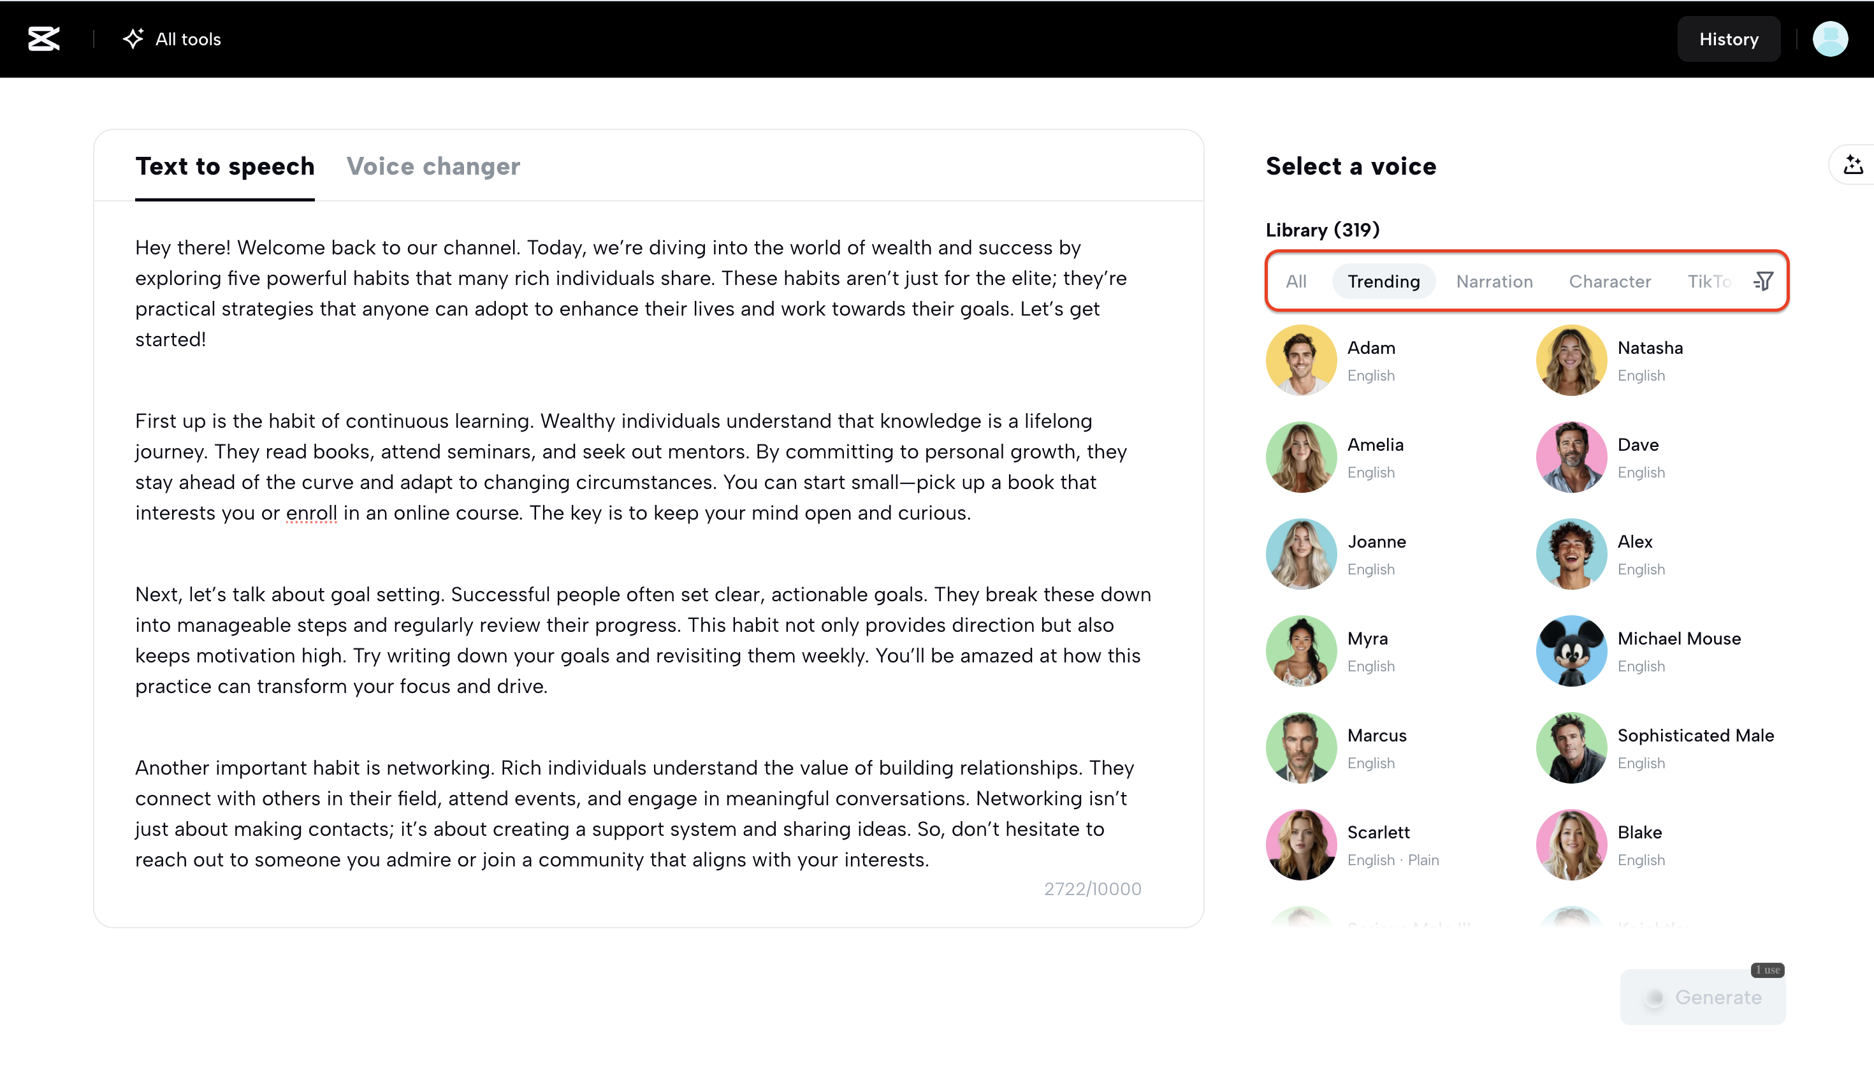
Task: Select the TikTok filter category
Action: tap(1710, 281)
